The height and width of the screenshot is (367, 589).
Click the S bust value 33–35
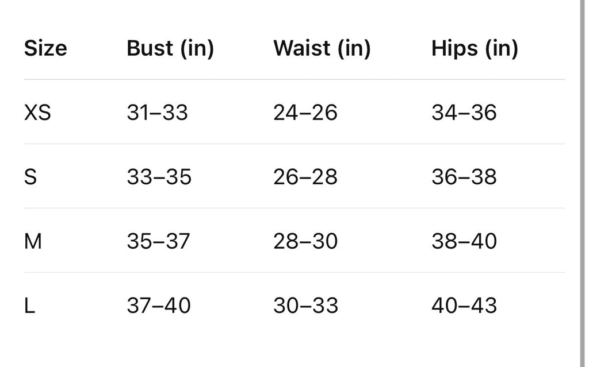click(159, 177)
